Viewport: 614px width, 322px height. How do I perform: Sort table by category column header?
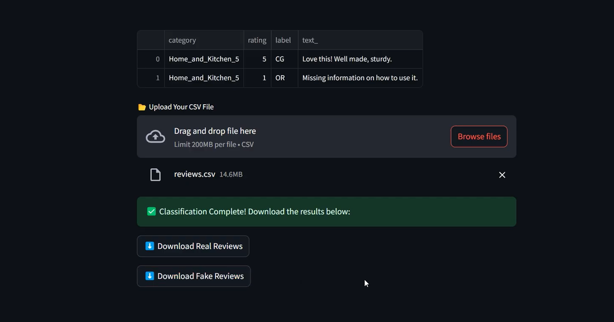(x=204, y=40)
